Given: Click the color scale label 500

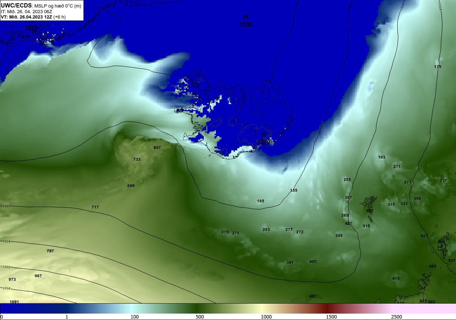Looking at the screenshot, I should [x=199, y=317].
